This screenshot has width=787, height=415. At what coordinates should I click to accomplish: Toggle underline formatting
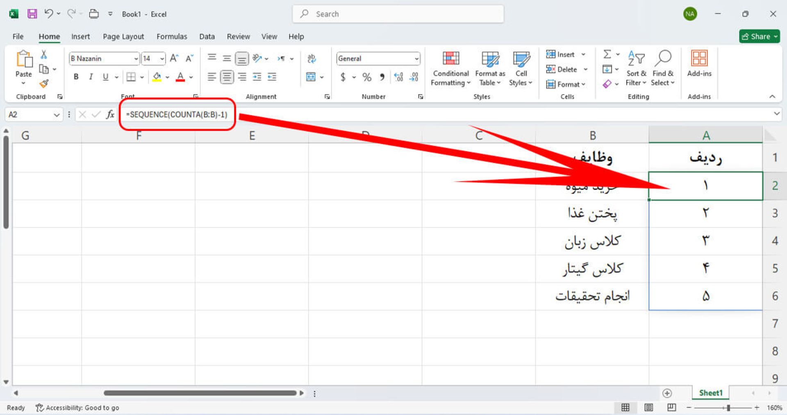pyautogui.click(x=105, y=77)
